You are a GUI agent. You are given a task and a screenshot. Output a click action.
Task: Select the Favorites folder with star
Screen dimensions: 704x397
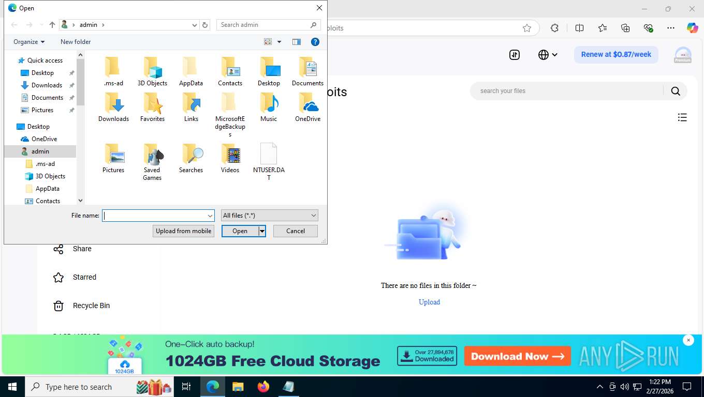(152, 108)
